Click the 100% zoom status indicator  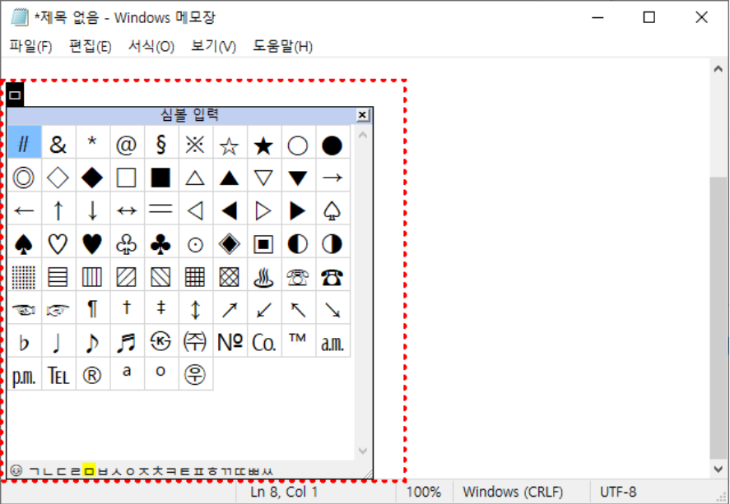[423, 492]
